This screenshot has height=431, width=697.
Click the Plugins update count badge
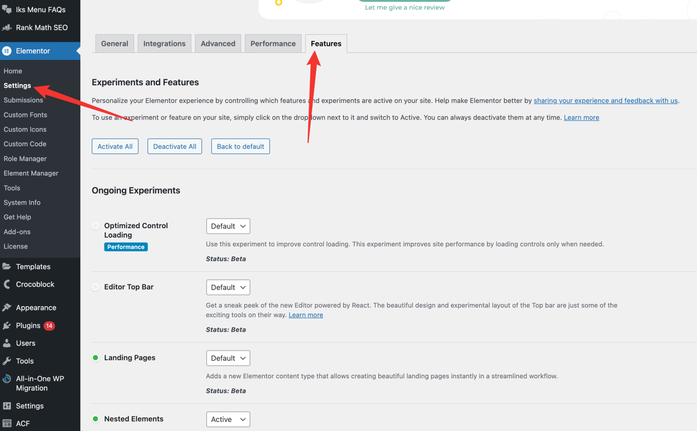(x=49, y=325)
